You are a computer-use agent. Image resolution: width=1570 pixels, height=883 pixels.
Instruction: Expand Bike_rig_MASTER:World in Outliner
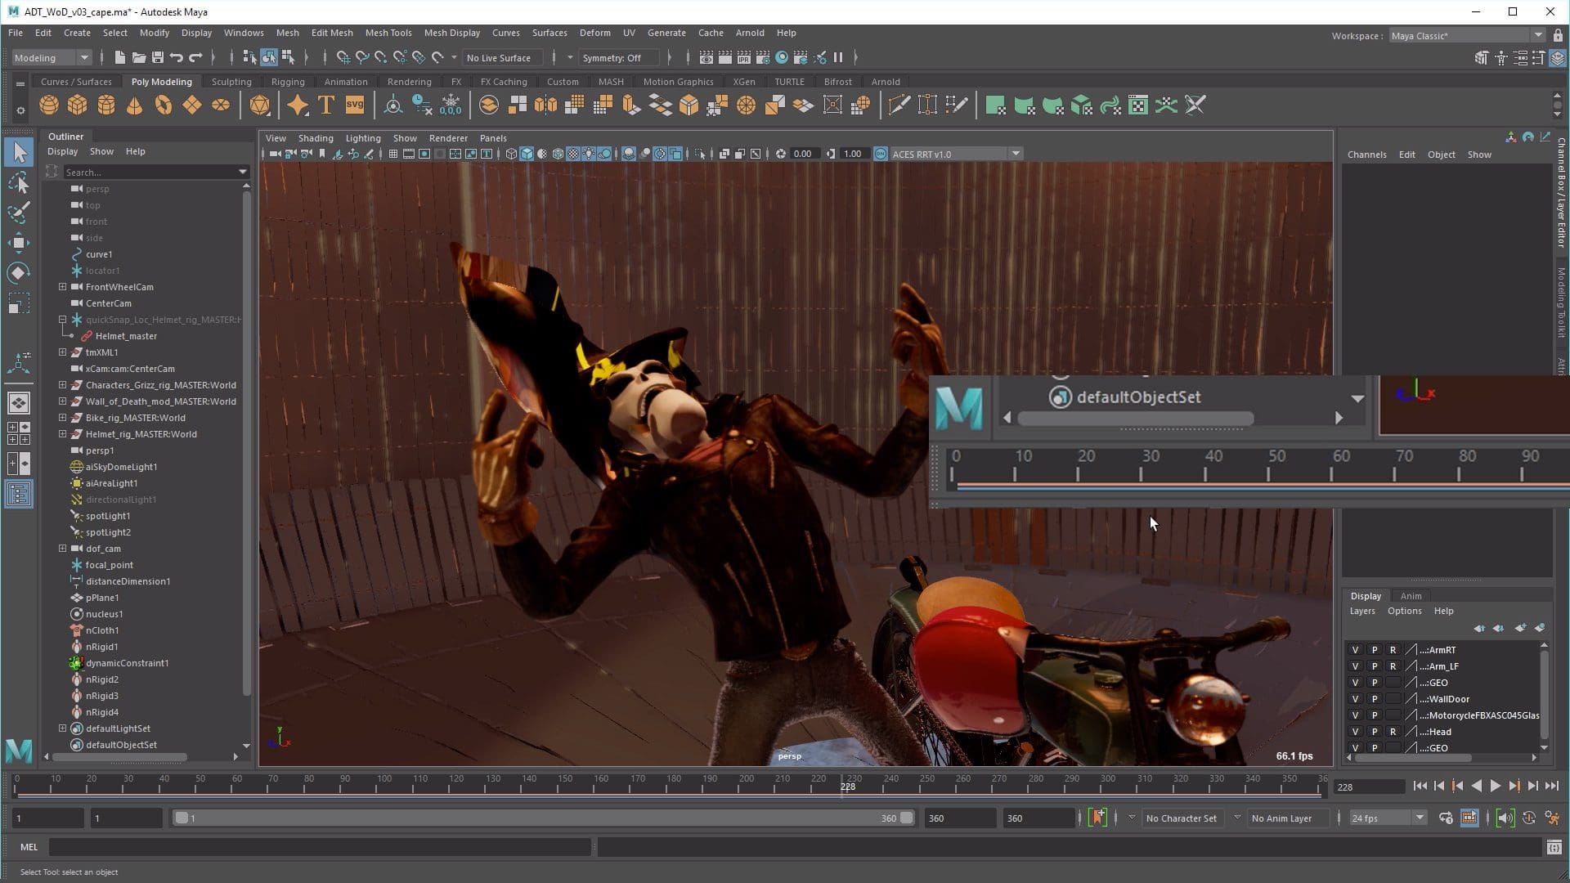pos(62,418)
